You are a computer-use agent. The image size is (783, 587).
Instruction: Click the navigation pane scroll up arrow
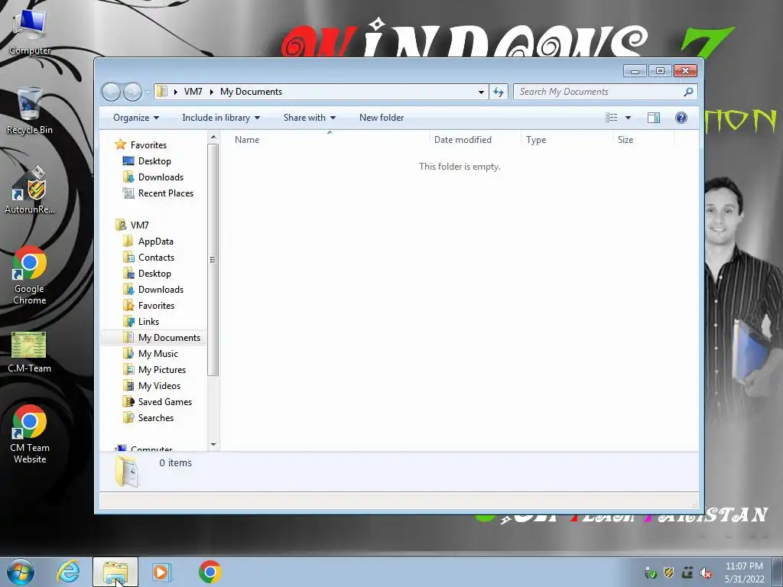pyautogui.click(x=213, y=138)
